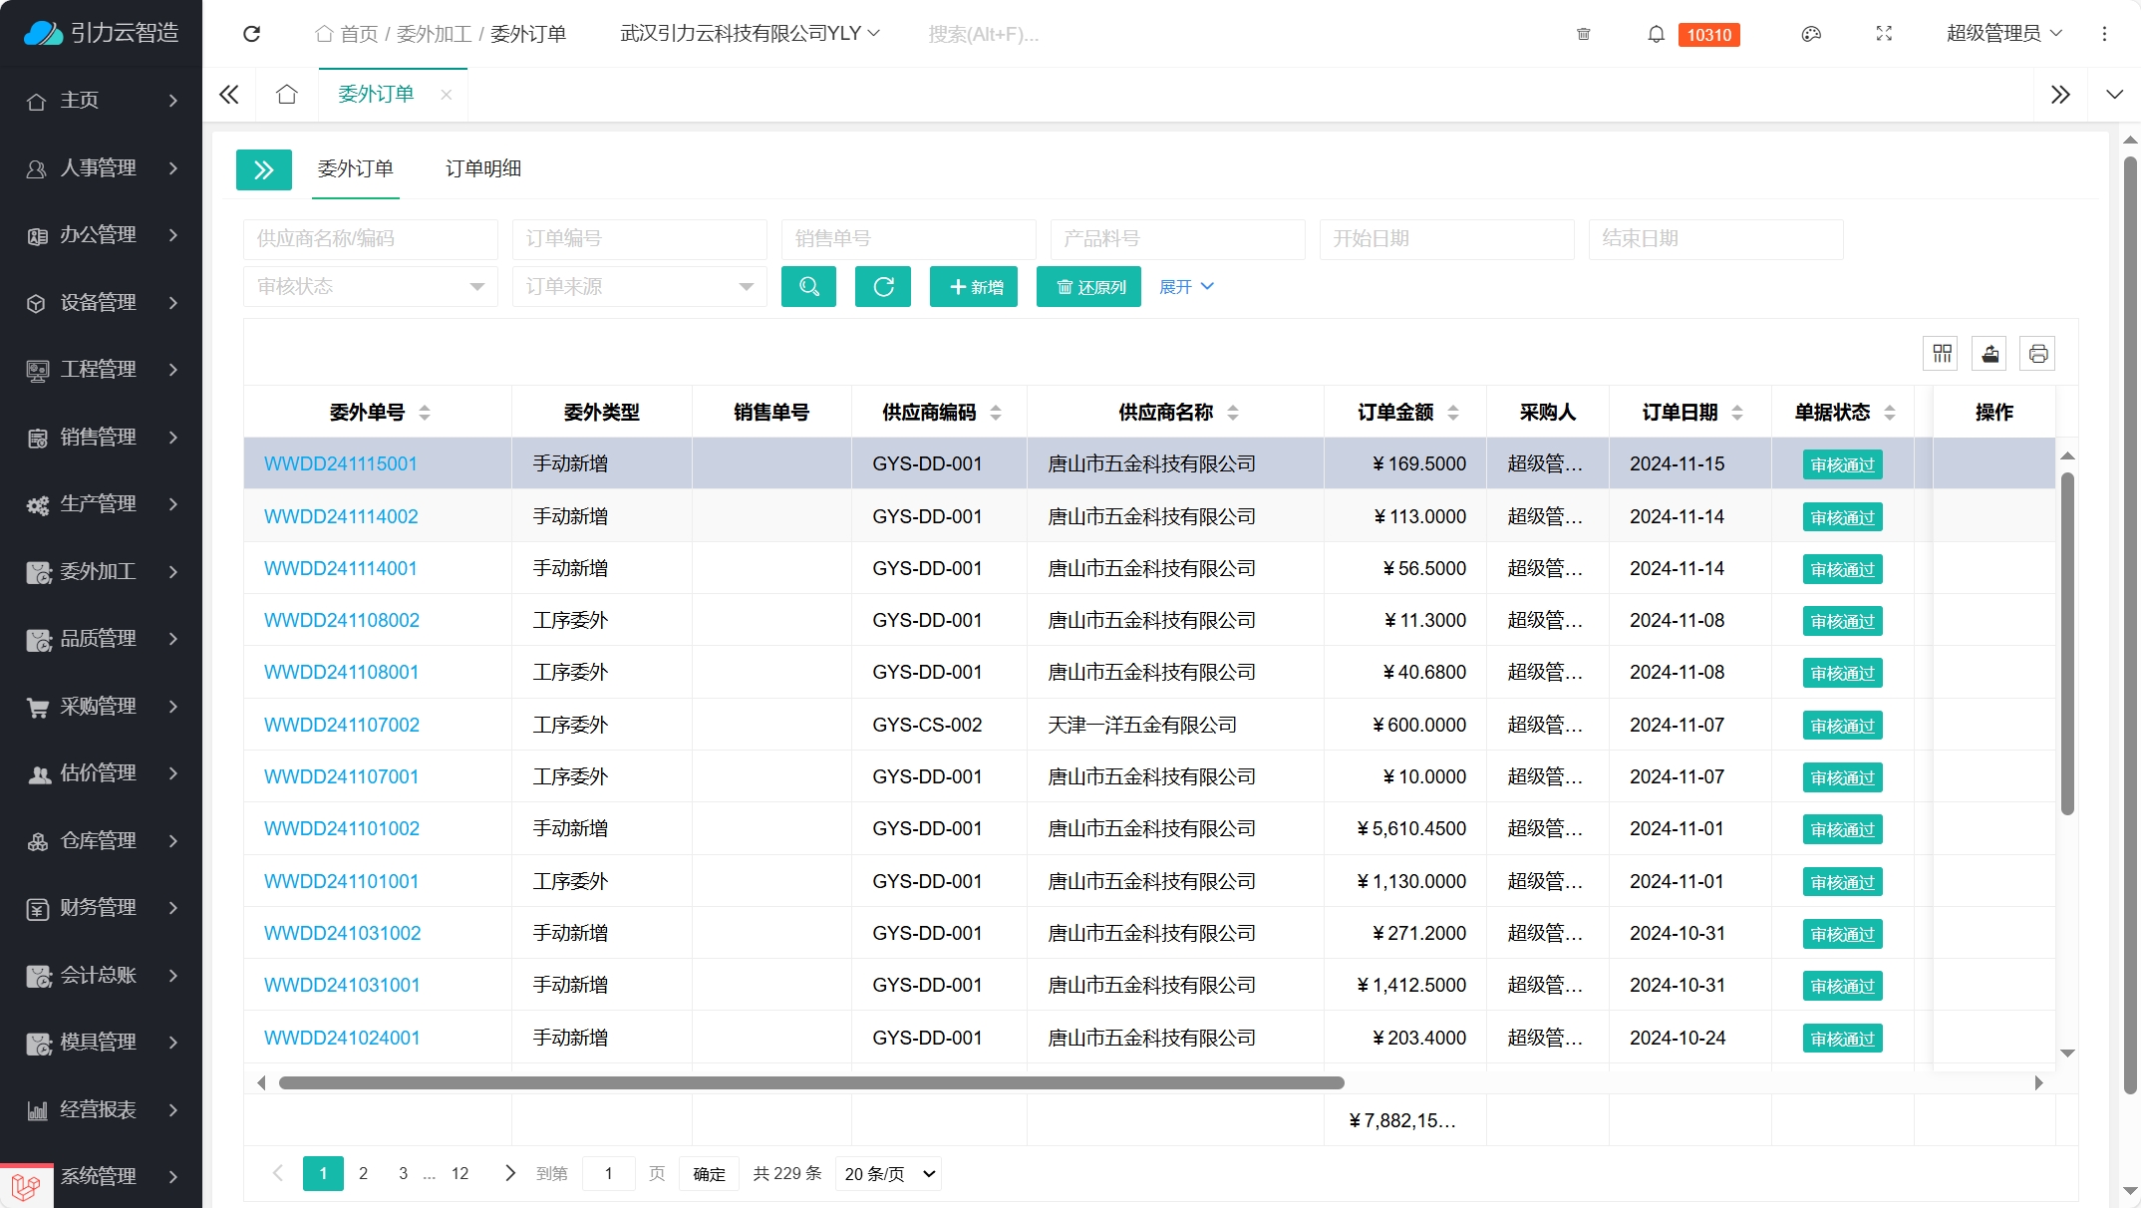Click the export icon above the table

(1989, 353)
